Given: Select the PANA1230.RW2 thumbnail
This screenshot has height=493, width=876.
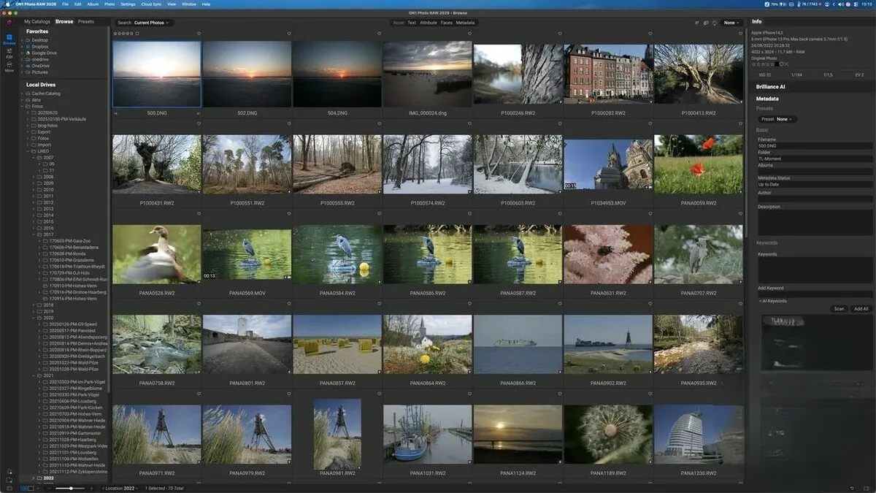Looking at the screenshot, I should [x=699, y=435].
